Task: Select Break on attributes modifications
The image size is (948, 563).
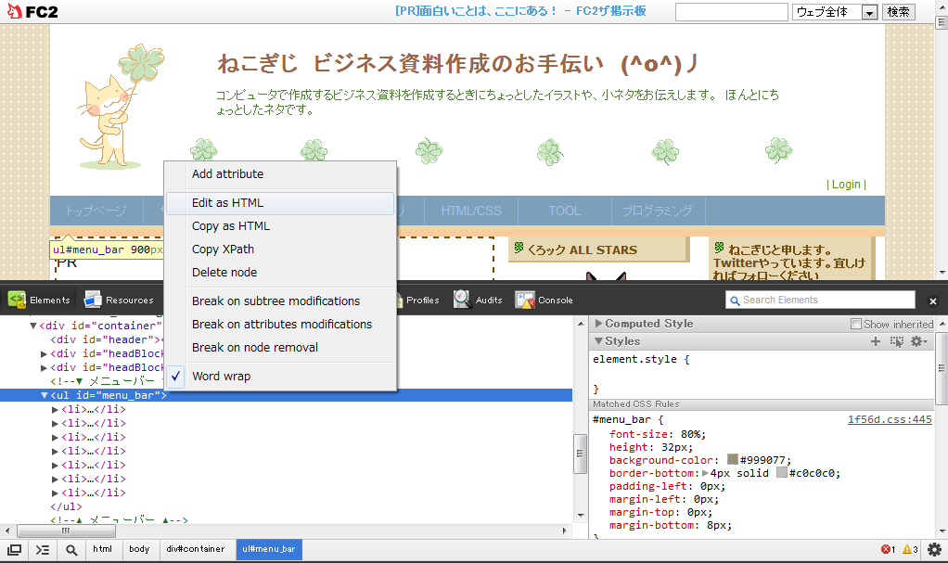Action: pos(280,324)
